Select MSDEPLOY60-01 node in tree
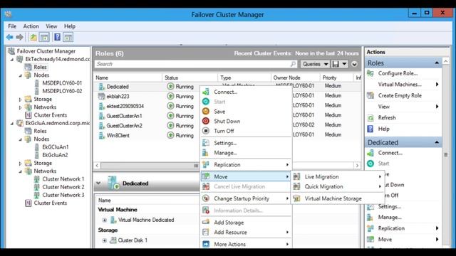 point(62,83)
